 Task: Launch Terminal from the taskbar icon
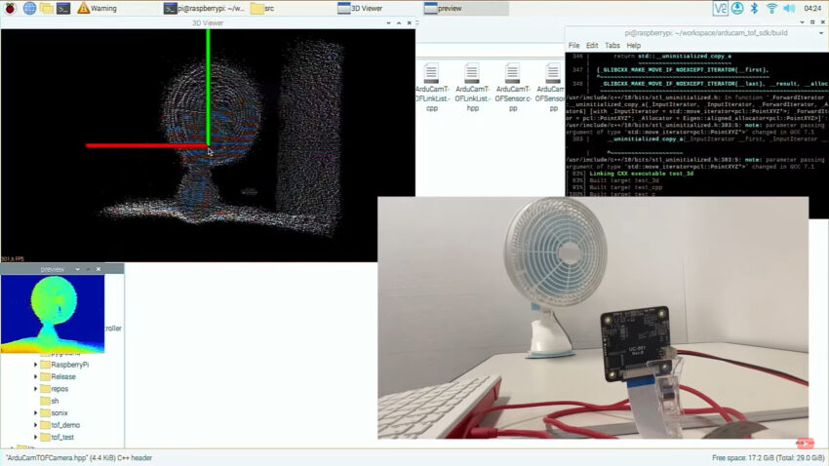click(63, 8)
